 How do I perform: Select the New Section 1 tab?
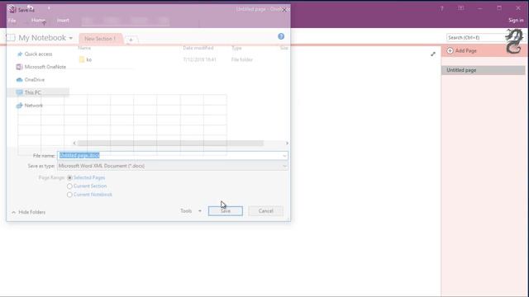coord(100,39)
